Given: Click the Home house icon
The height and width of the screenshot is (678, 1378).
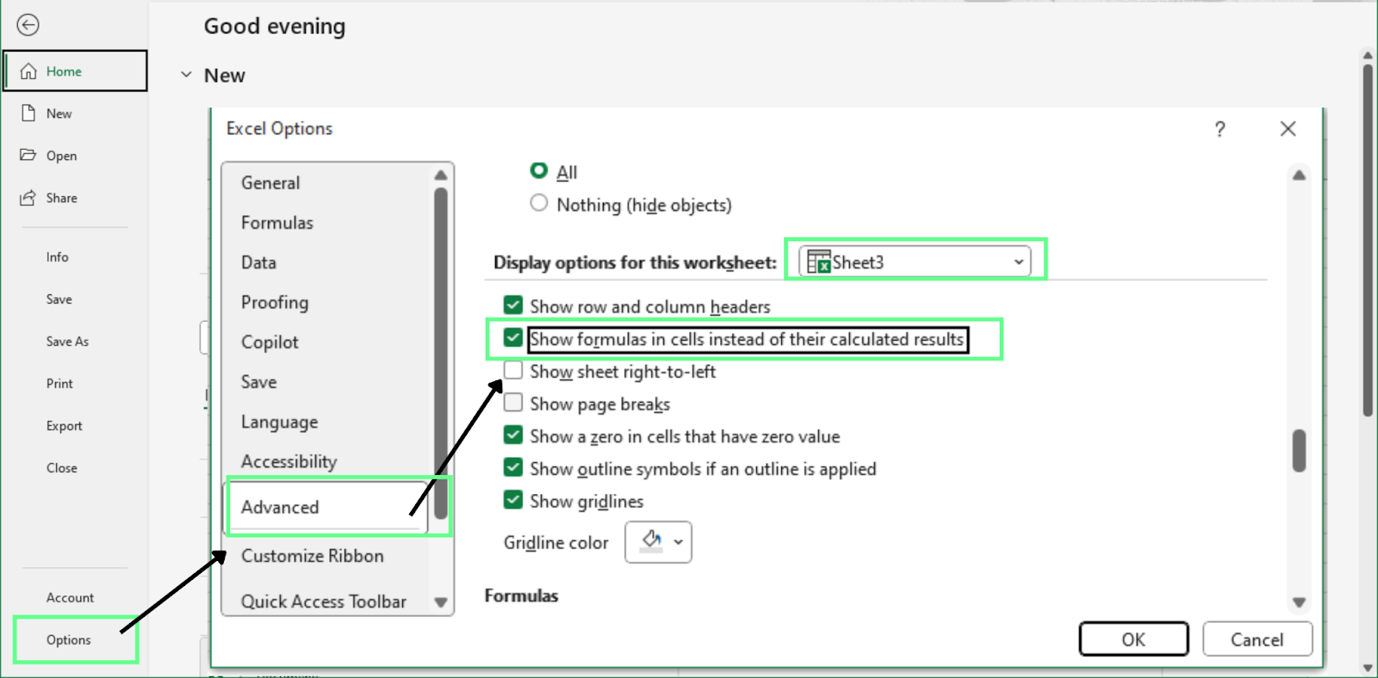Looking at the screenshot, I should pyautogui.click(x=28, y=71).
